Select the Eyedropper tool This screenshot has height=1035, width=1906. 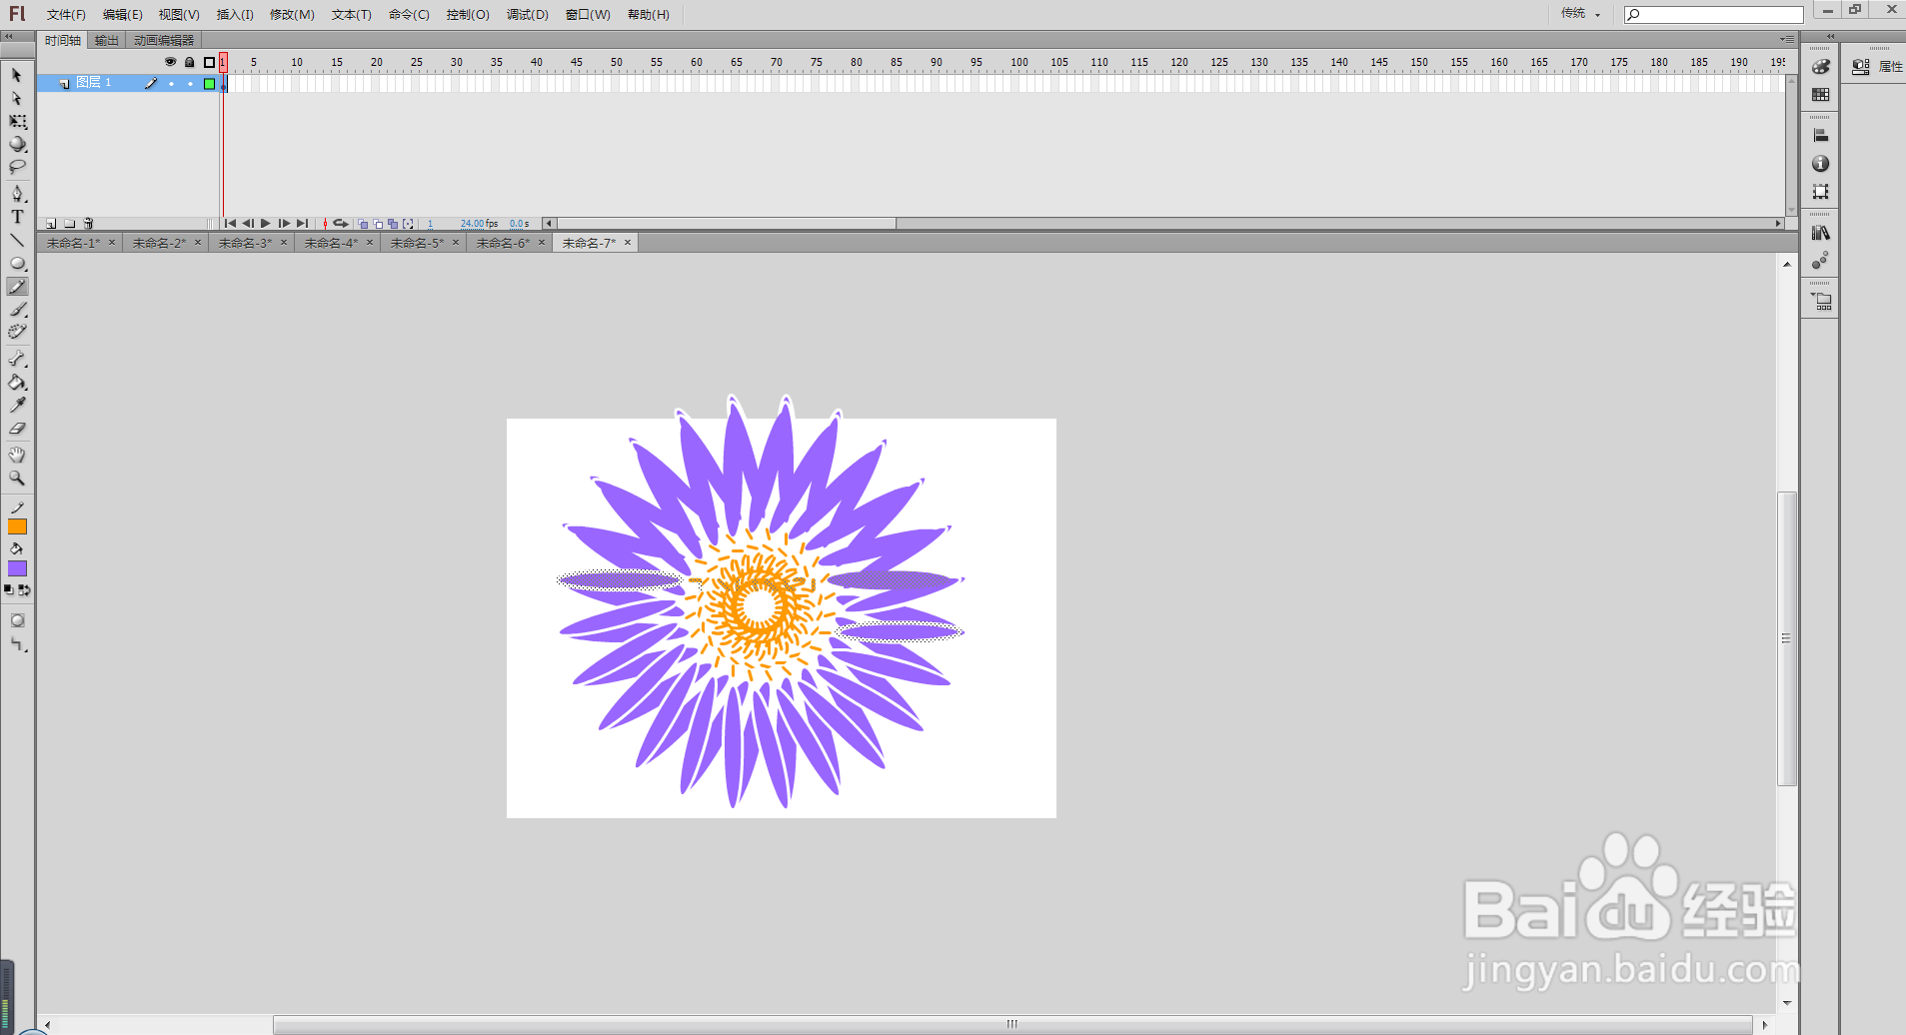coord(17,404)
